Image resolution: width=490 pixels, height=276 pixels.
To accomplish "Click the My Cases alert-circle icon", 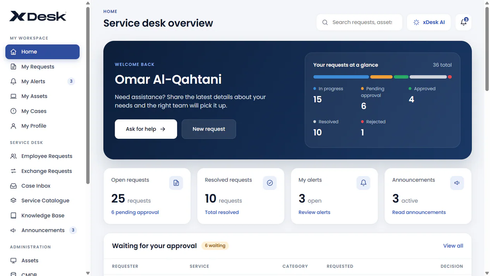I will (14, 111).
